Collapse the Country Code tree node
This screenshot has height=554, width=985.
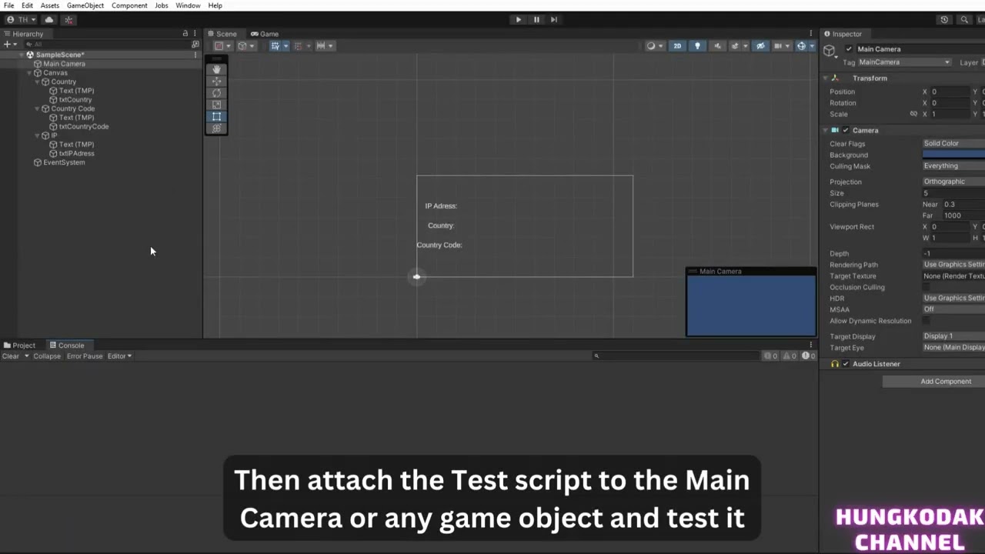37,108
